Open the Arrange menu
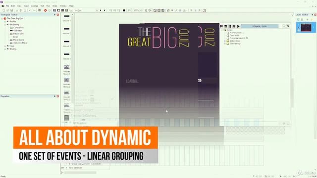This screenshot has width=317, height=178. (34, 6)
